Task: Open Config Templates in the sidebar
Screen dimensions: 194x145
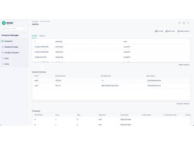Action: 12,53
